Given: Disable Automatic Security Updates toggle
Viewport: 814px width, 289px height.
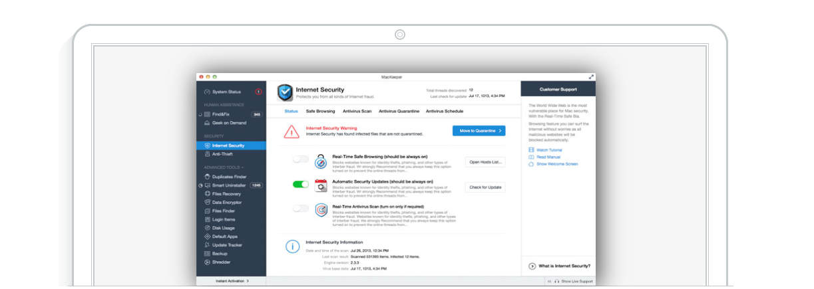Looking at the screenshot, I should tap(301, 184).
